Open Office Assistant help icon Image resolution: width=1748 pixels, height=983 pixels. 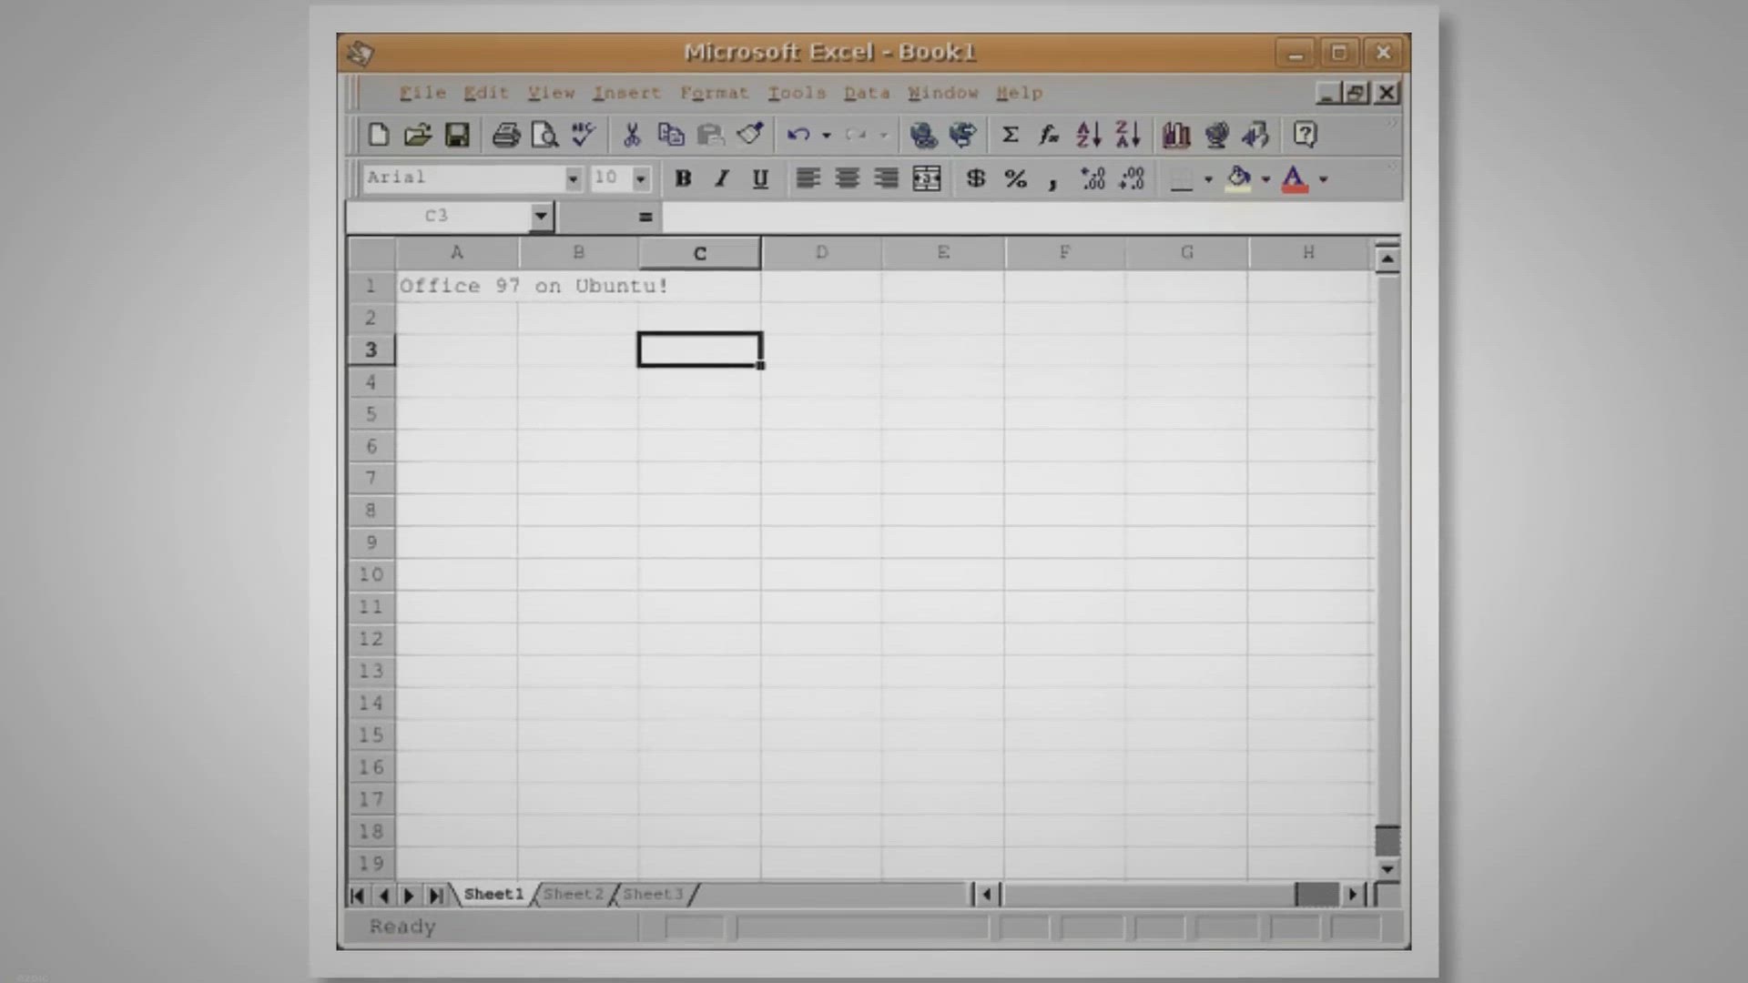click(1305, 135)
